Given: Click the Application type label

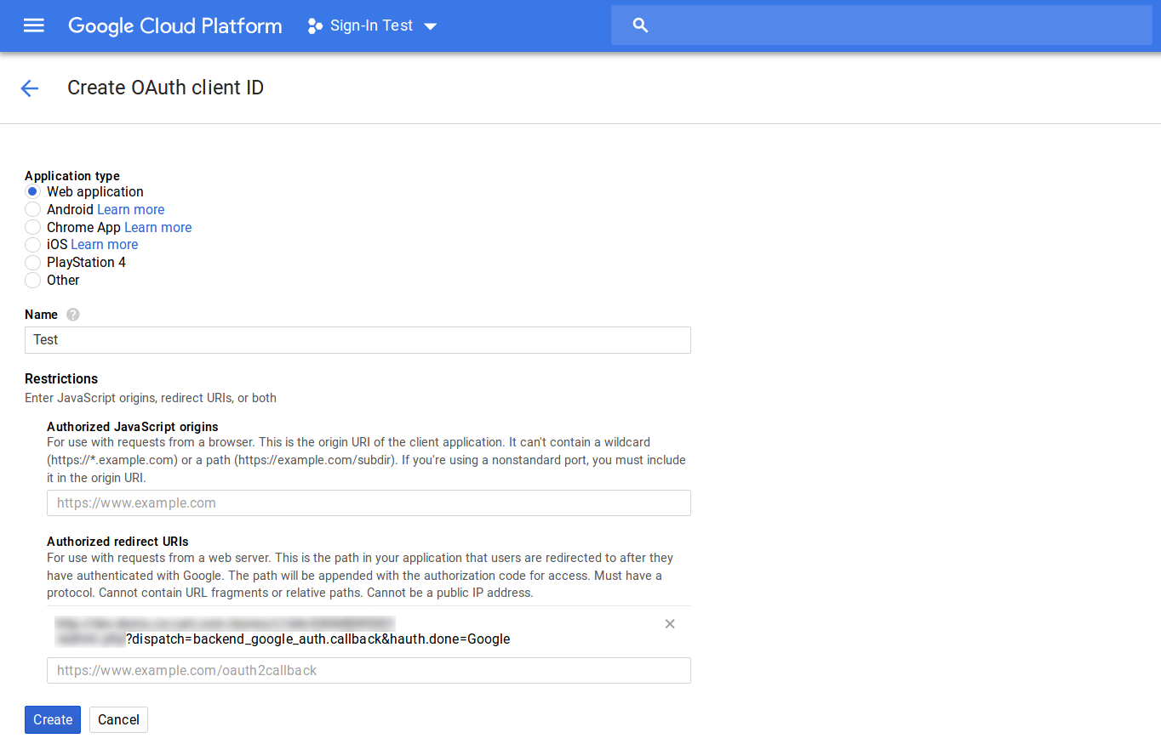Looking at the screenshot, I should pos(72,176).
